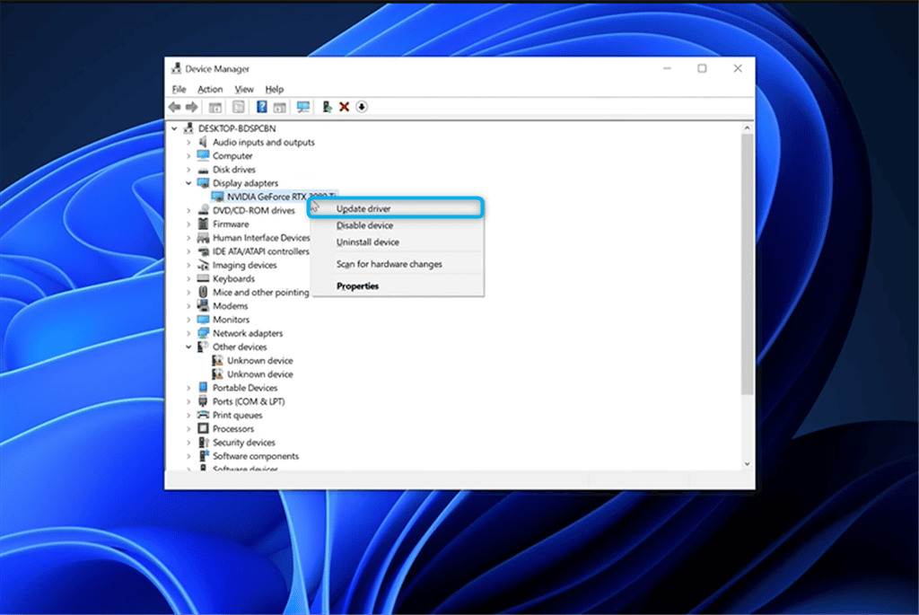This screenshot has width=919, height=615.
Task: Click the scan for hardware changes monitor icon
Action: [x=302, y=107]
